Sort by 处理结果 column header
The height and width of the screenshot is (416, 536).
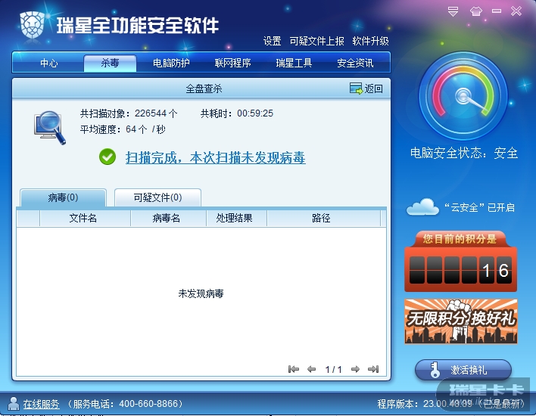pyautogui.click(x=236, y=218)
